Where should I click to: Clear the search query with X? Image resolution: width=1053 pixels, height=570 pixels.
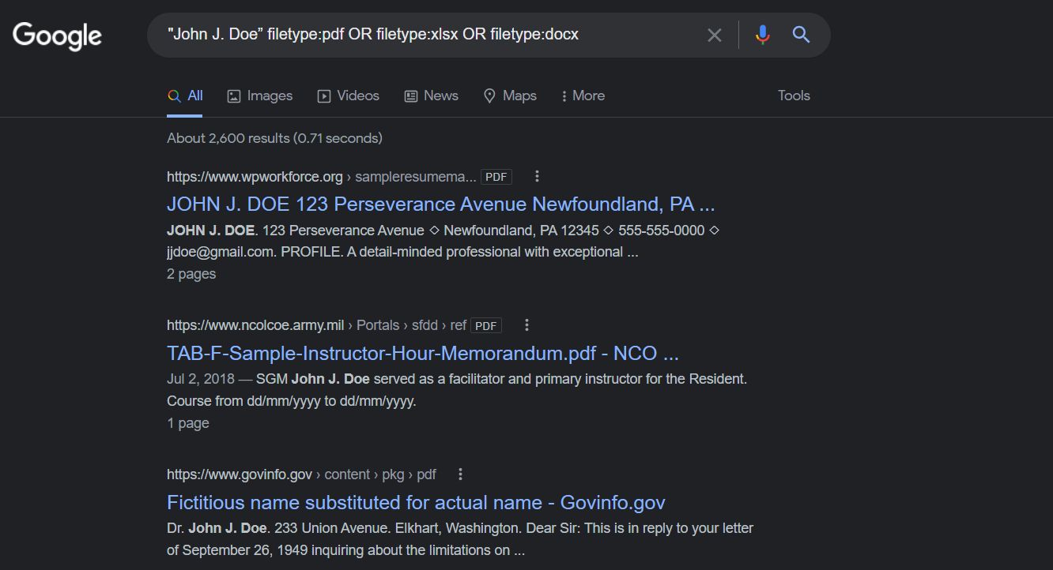(x=715, y=35)
